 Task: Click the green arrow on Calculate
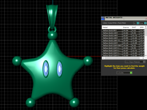tap(131, 73)
